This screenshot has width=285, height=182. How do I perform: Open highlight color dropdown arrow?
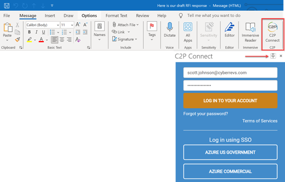tap(35, 40)
